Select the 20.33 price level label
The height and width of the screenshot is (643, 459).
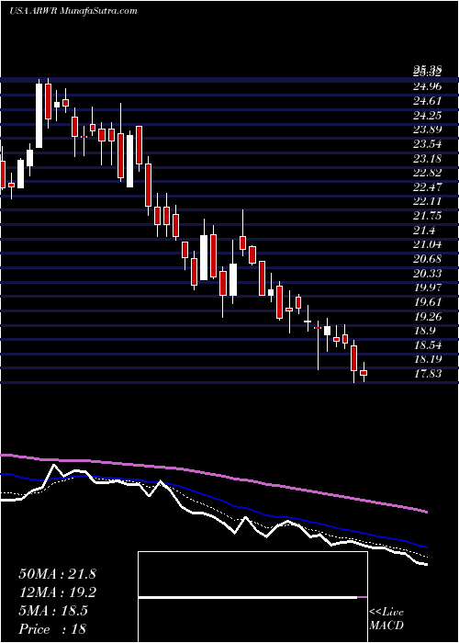[427, 273]
